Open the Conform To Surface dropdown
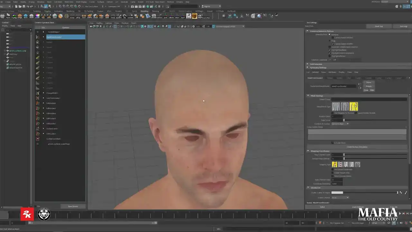Screen dimensions: 412x232 (340, 124)
